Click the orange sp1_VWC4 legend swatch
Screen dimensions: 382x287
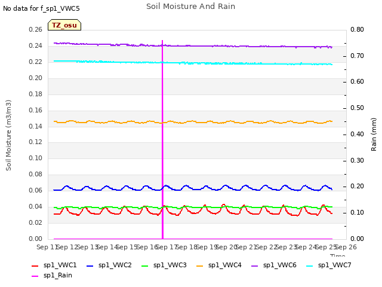coord(200,265)
